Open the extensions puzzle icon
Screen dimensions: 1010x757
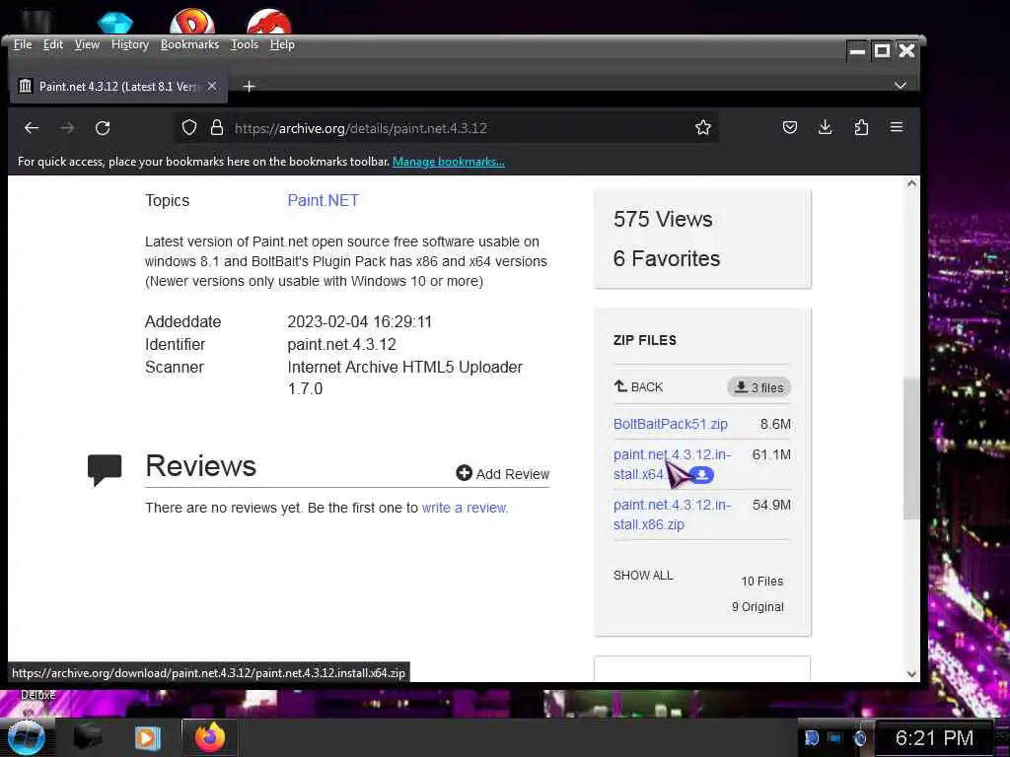860,127
